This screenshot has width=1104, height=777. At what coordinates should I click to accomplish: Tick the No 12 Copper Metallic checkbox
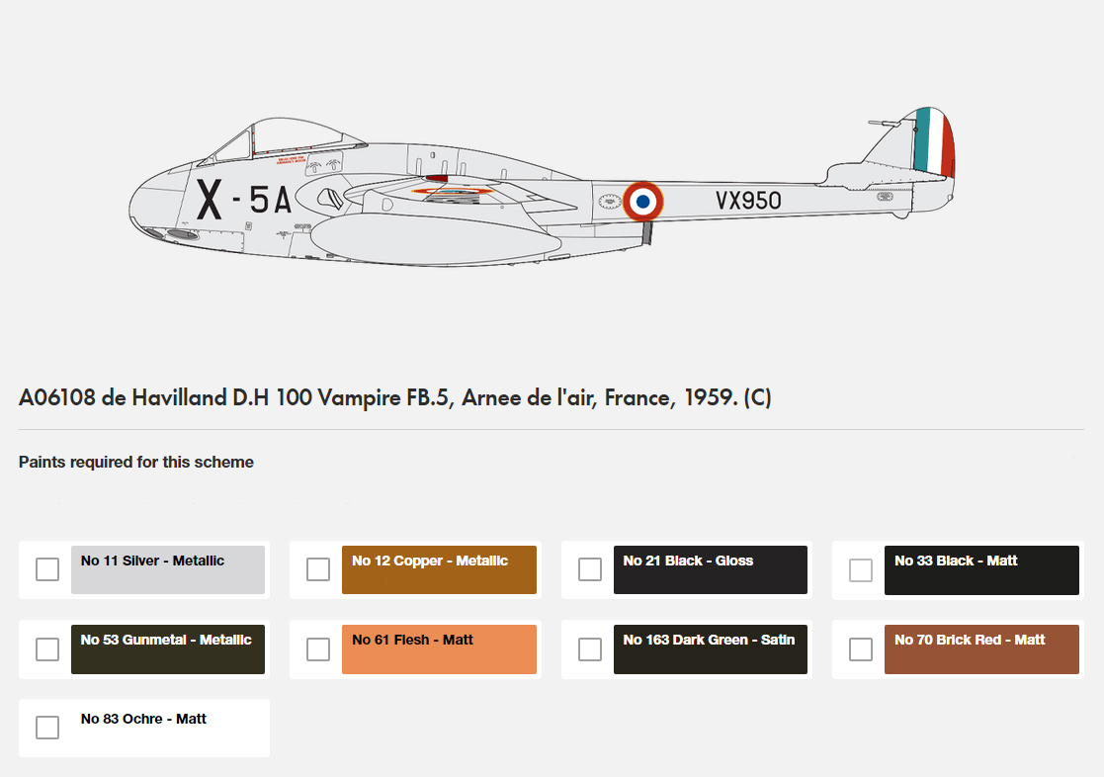pos(318,569)
